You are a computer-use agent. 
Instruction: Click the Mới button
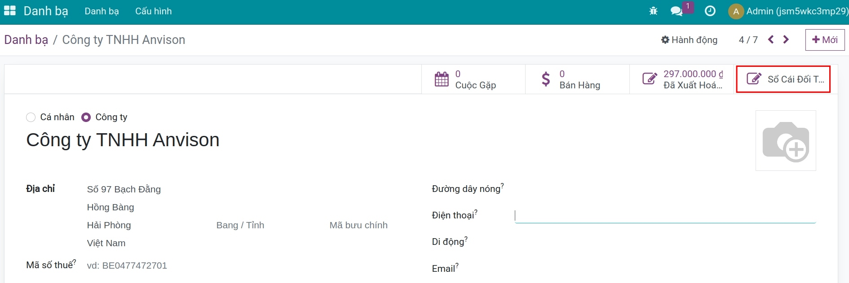(825, 40)
